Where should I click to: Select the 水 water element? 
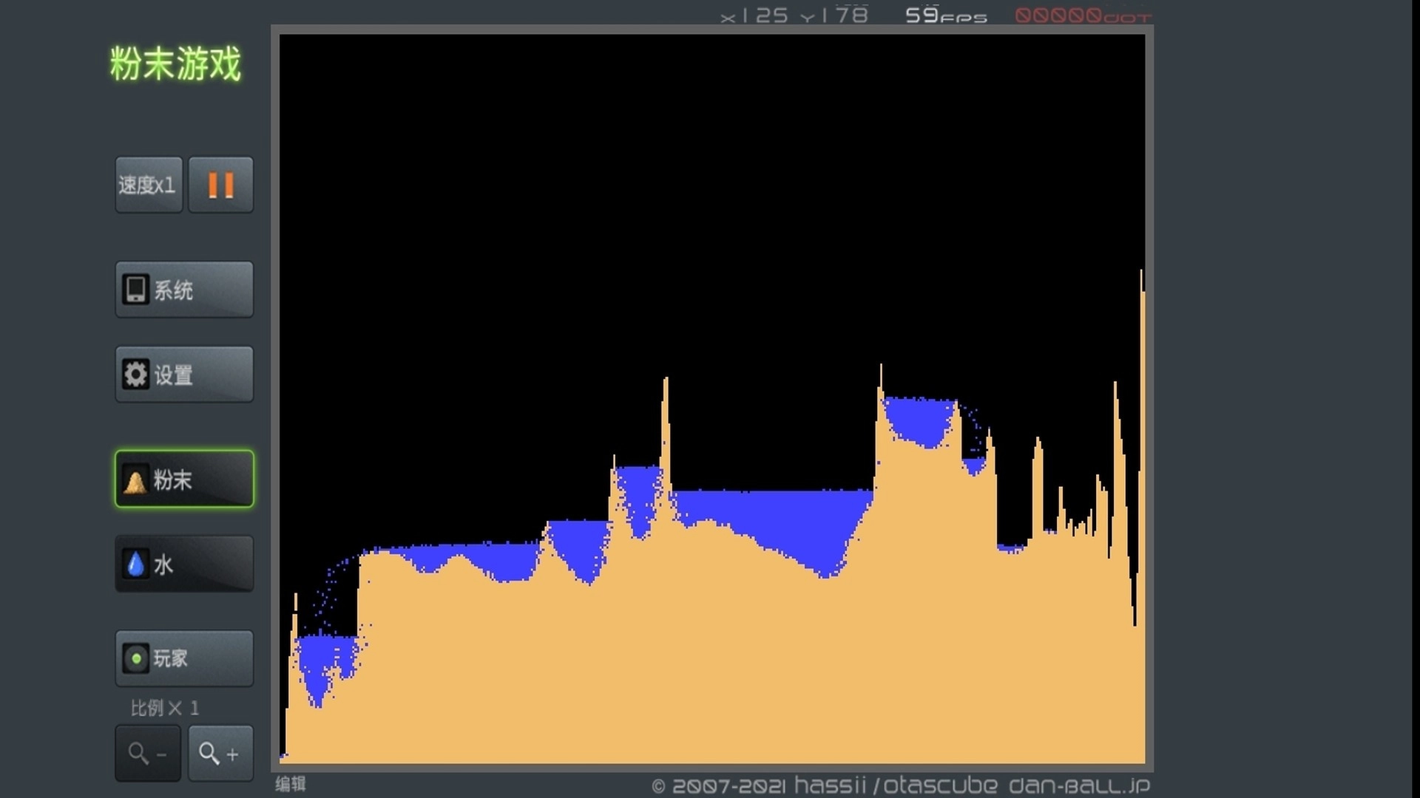click(184, 565)
